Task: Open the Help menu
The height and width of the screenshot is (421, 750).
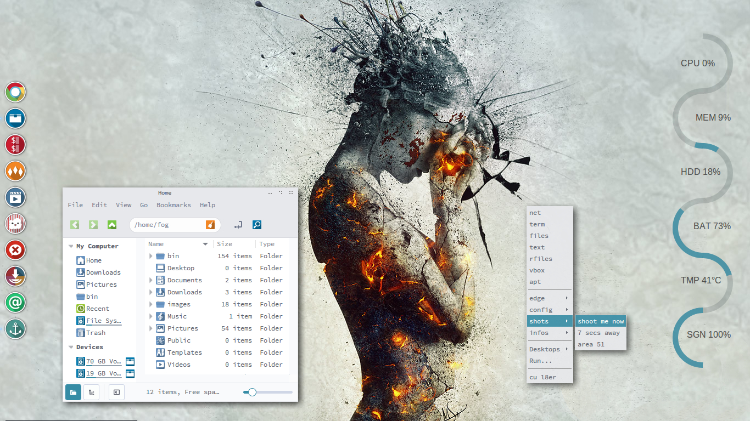Action: pyautogui.click(x=208, y=205)
